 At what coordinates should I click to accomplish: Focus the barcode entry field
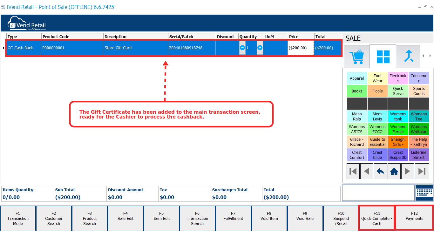378,193
